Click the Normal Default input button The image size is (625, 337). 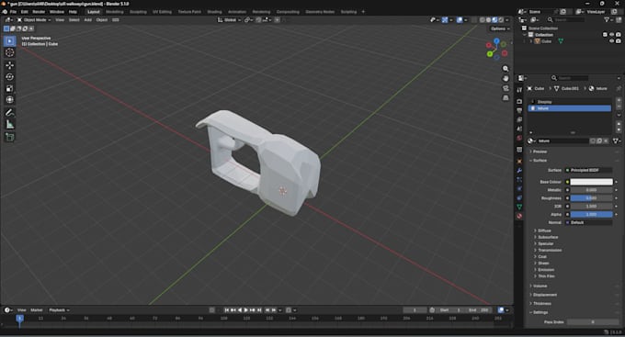pyautogui.click(x=588, y=222)
